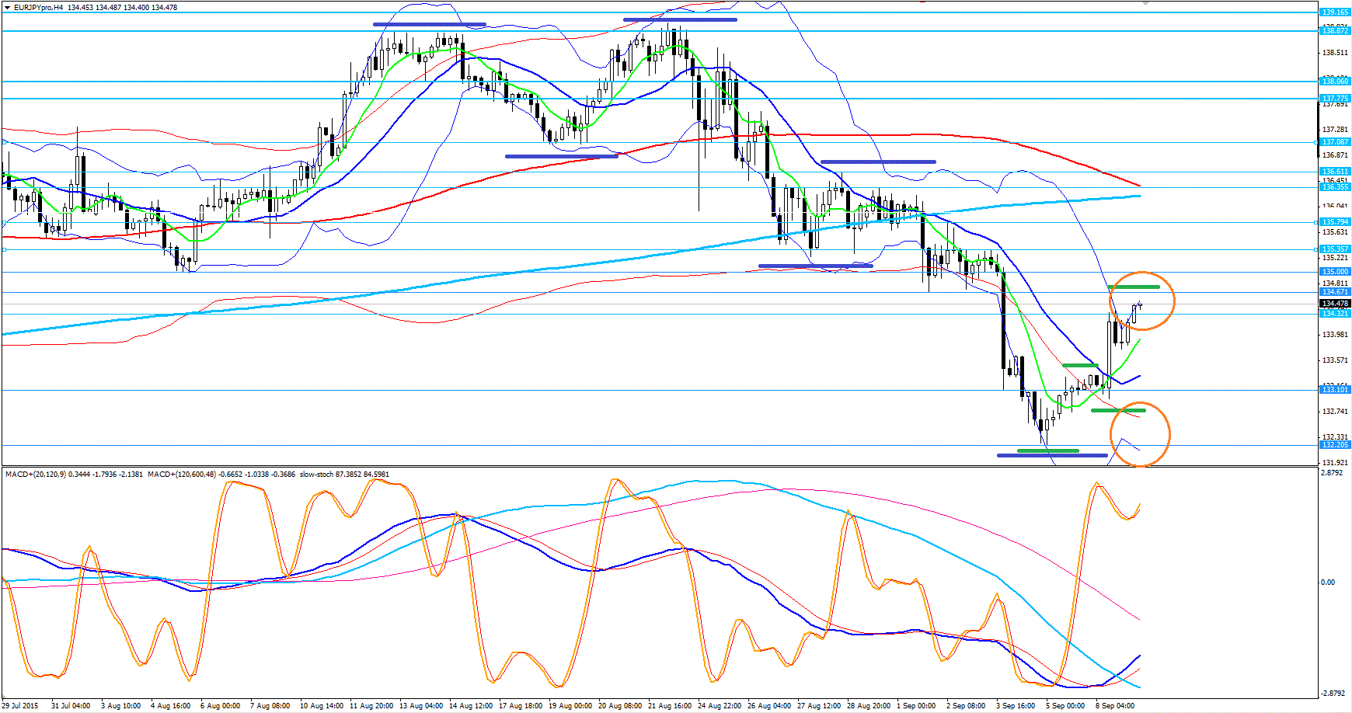Click the 0.00 level on indicator scale
The width and height of the screenshot is (1352, 713).
coord(1328,582)
